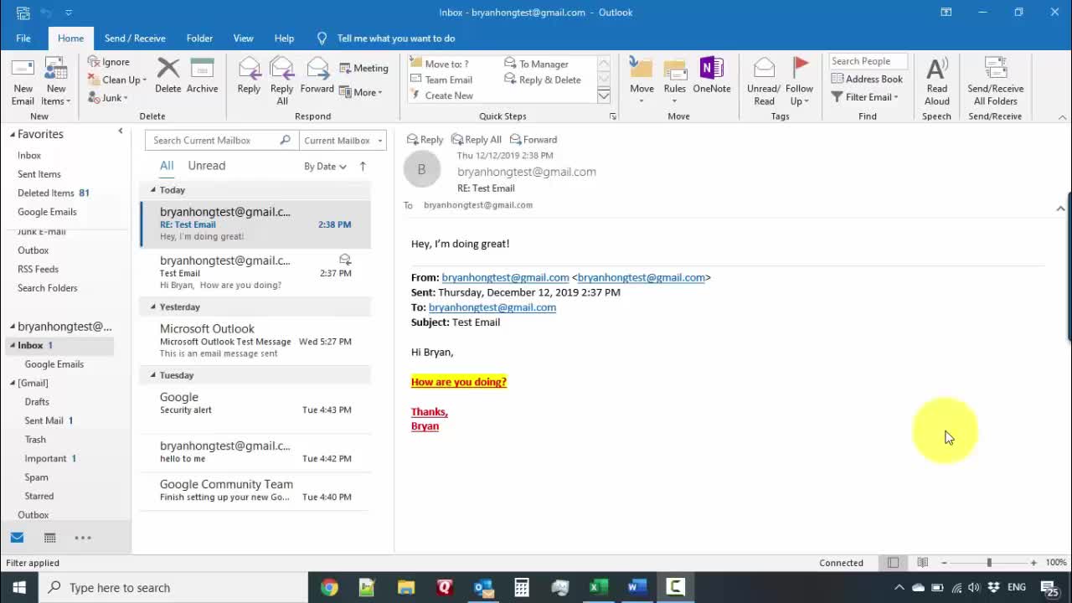Click Reply All in the reading pane

point(476,140)
